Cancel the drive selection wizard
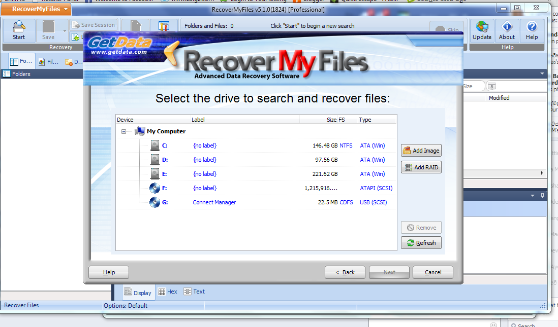This screenshot has width=558, height=327. pyautogui.click(x=432, y=272)
